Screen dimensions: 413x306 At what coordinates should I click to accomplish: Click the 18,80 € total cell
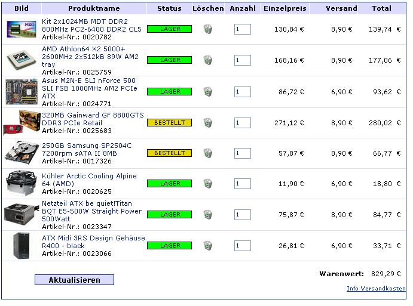pos(387,184)
